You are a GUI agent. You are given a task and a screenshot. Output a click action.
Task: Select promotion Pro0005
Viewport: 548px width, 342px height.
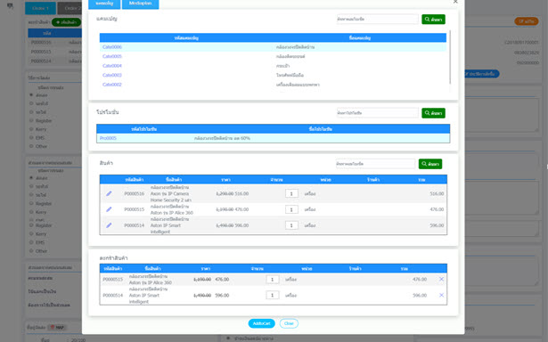(108, 138)
